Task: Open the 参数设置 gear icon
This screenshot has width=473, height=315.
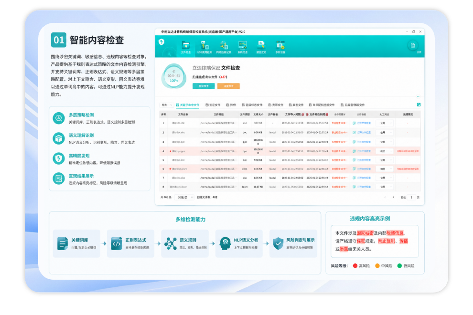Action: (280, 47)
